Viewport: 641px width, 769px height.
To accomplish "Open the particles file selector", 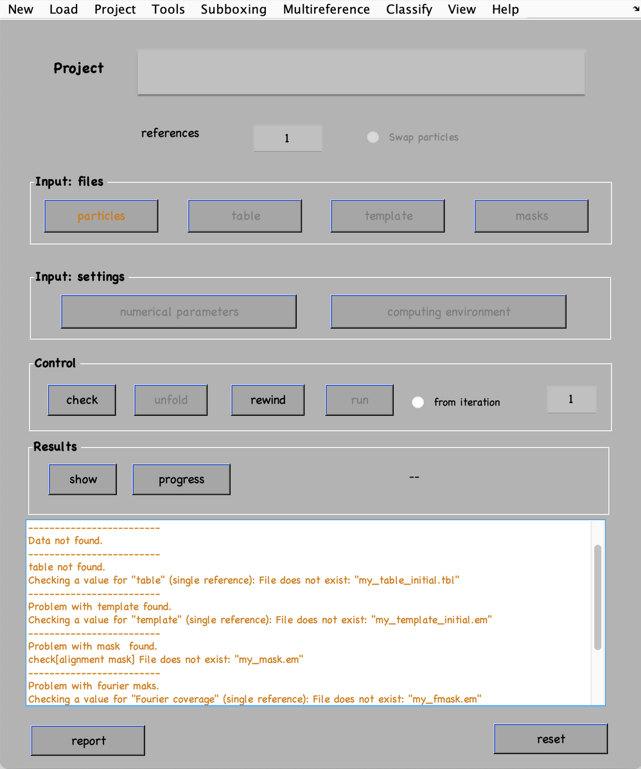I will coord(101,216).
